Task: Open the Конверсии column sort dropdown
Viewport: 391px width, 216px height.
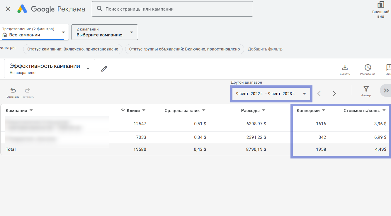Action: click(324, 110)
